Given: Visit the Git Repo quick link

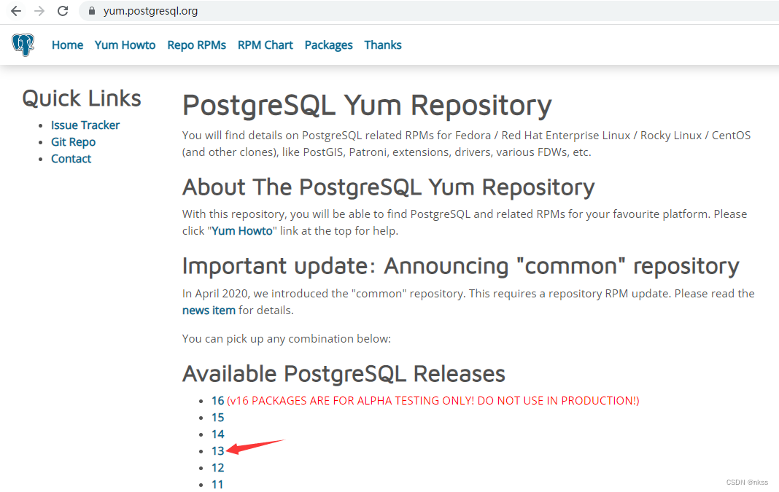Looking at the screenshot, I should point(74,142).
